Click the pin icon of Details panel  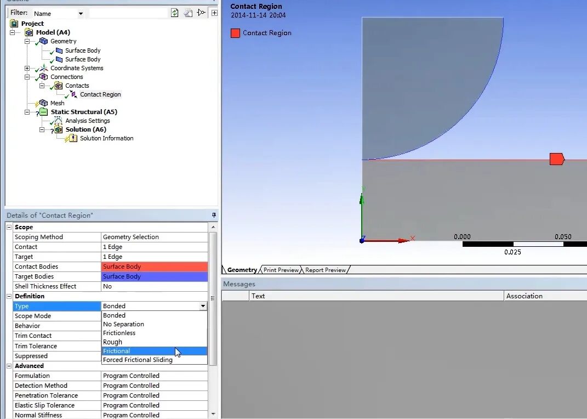coord(214,215)
